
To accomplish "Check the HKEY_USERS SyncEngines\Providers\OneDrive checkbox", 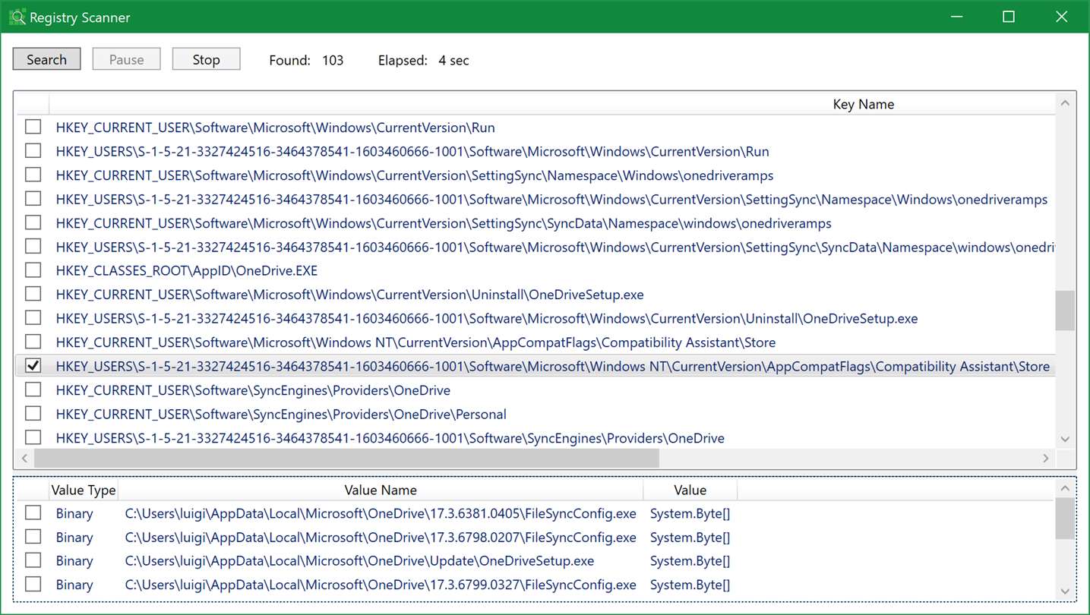I will click(33, 437).
